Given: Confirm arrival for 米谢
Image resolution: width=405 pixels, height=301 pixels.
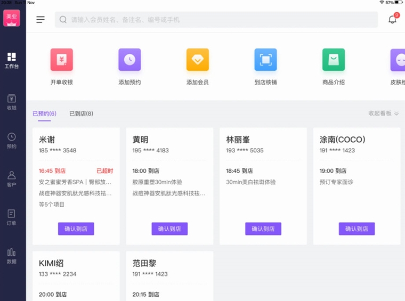Looking at the screenshot, I should tap(76, 229).
